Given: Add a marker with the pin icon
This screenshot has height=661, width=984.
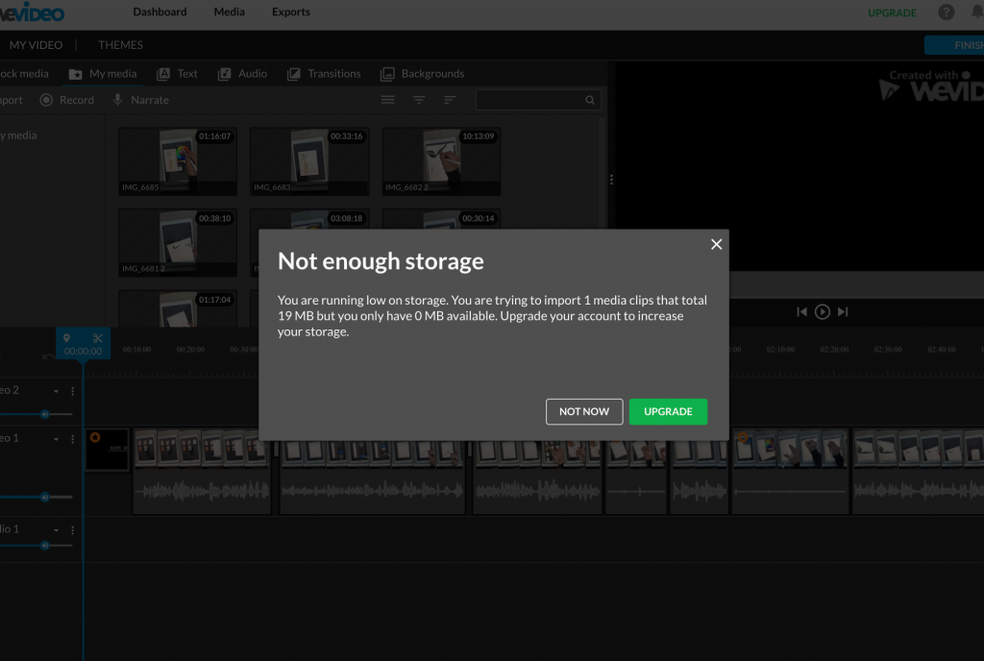Looking at the screenshot, I should coord(66,338).
